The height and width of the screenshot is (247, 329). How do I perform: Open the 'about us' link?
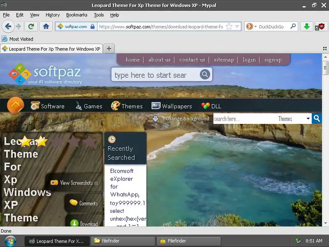coord(160,60)
